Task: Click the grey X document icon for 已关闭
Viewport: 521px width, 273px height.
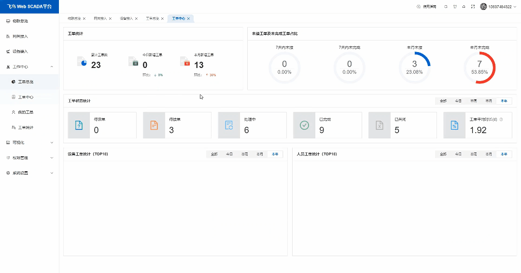Action: point(379,125)
